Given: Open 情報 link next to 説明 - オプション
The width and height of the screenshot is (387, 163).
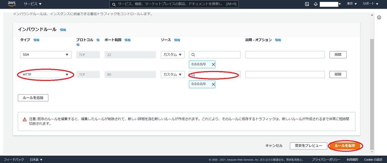Looking at the screenshot, I should point(278,40).
